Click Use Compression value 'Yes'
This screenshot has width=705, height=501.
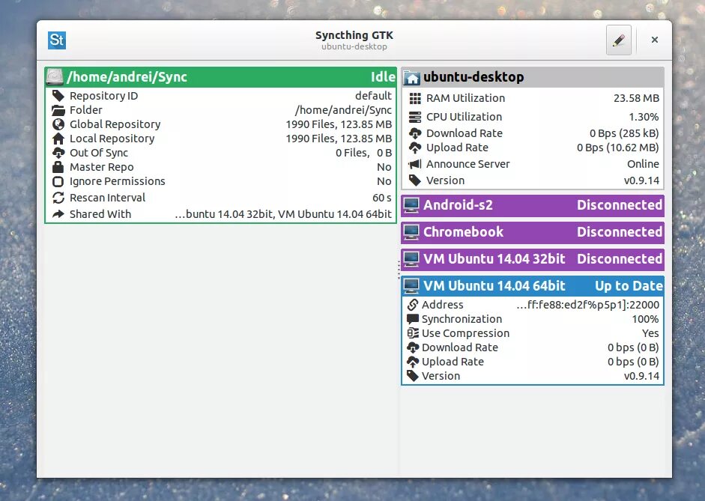point(650,333)
